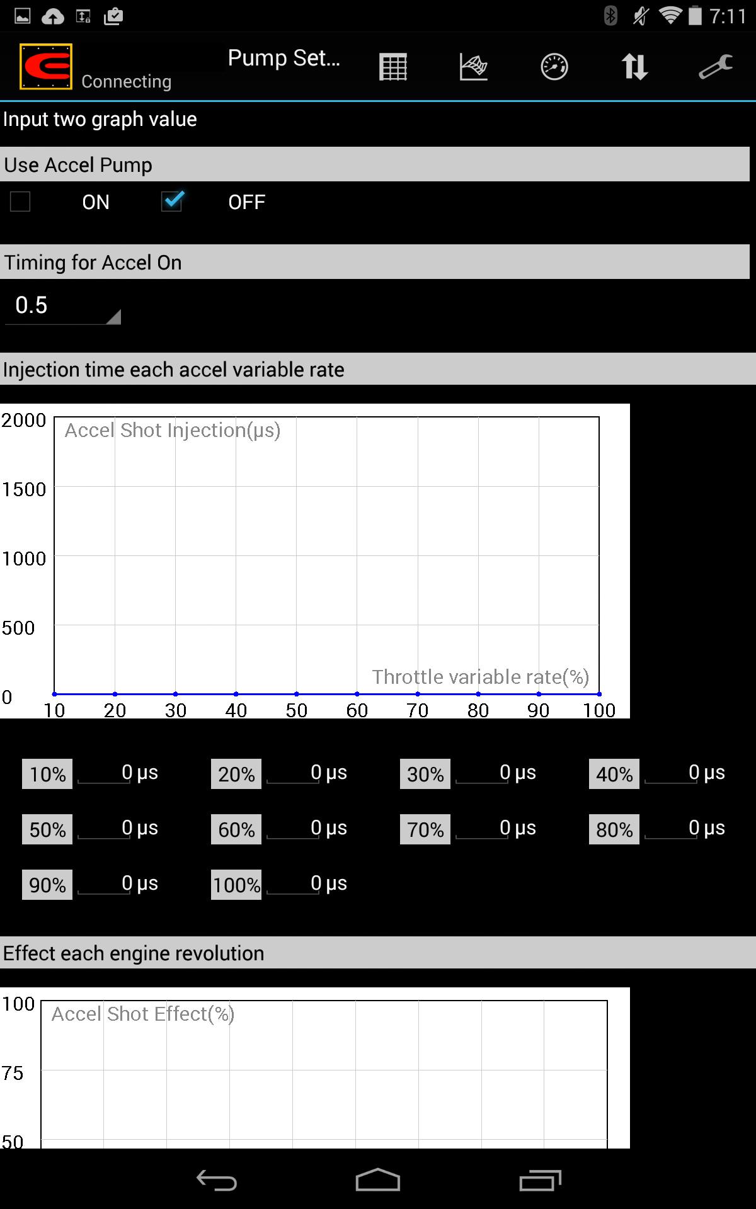Screen dimensions: 756x1209
Task: Click 'Effect each engine revolution' header
Action: click(378, 953)
